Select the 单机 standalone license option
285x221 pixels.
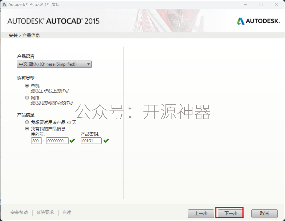pyautogui.click(x=27, y=86)
